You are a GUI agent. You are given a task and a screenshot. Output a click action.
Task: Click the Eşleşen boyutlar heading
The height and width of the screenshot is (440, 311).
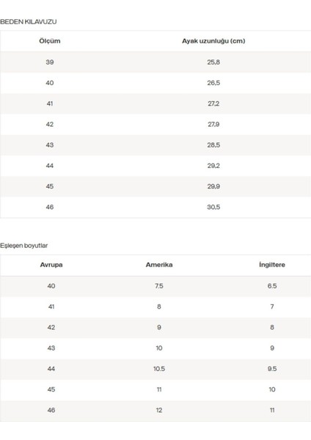pyautogui.click(x=24, y=246)
